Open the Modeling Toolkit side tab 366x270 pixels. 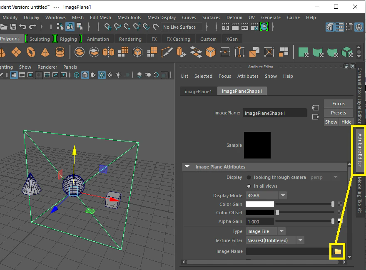360,195
